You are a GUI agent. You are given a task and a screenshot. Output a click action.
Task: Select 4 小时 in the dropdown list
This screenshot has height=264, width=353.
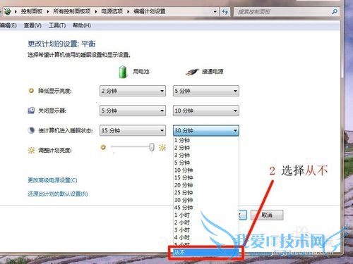coord(206,237)
